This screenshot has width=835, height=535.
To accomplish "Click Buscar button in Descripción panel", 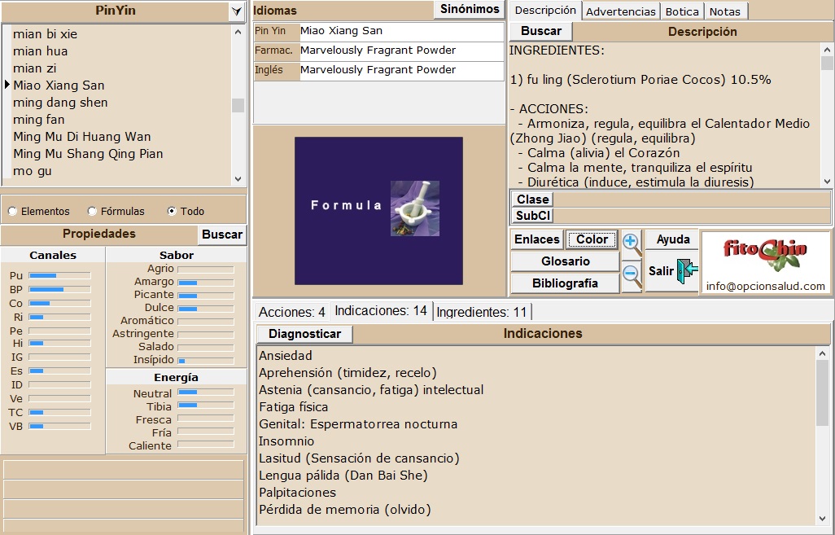I will point(540,31).
